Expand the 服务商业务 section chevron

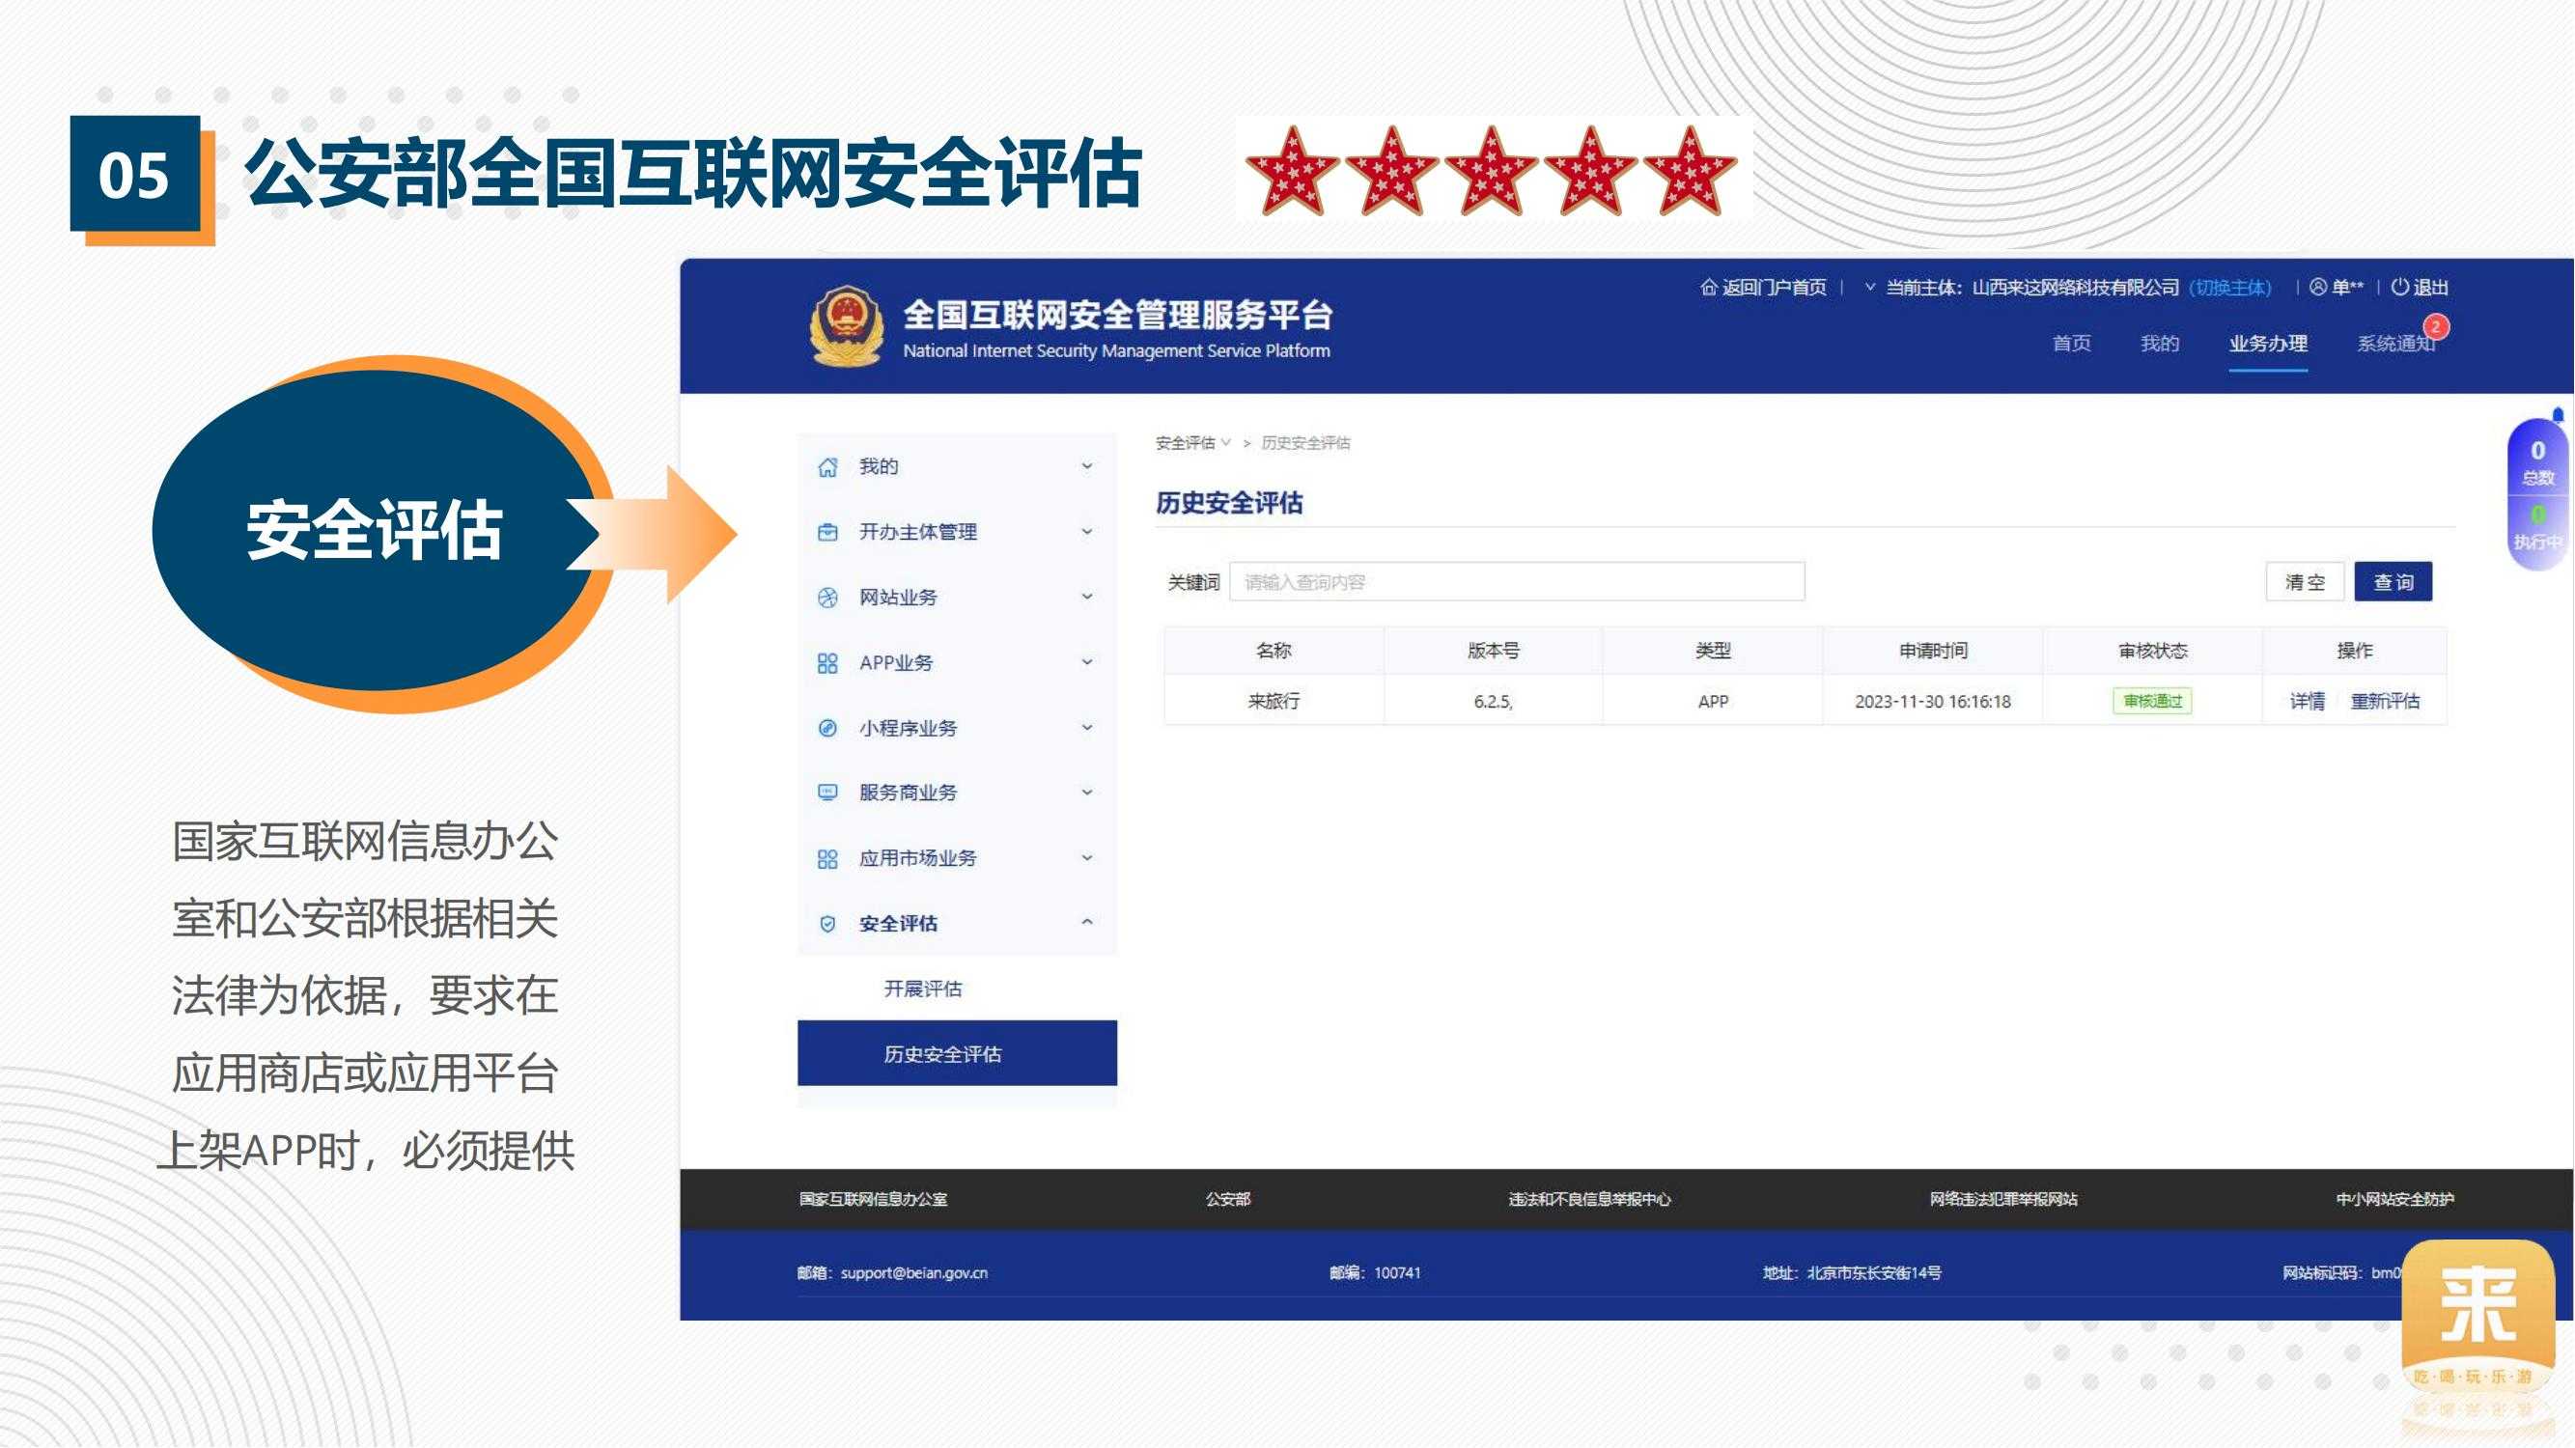pos(1087,793)
